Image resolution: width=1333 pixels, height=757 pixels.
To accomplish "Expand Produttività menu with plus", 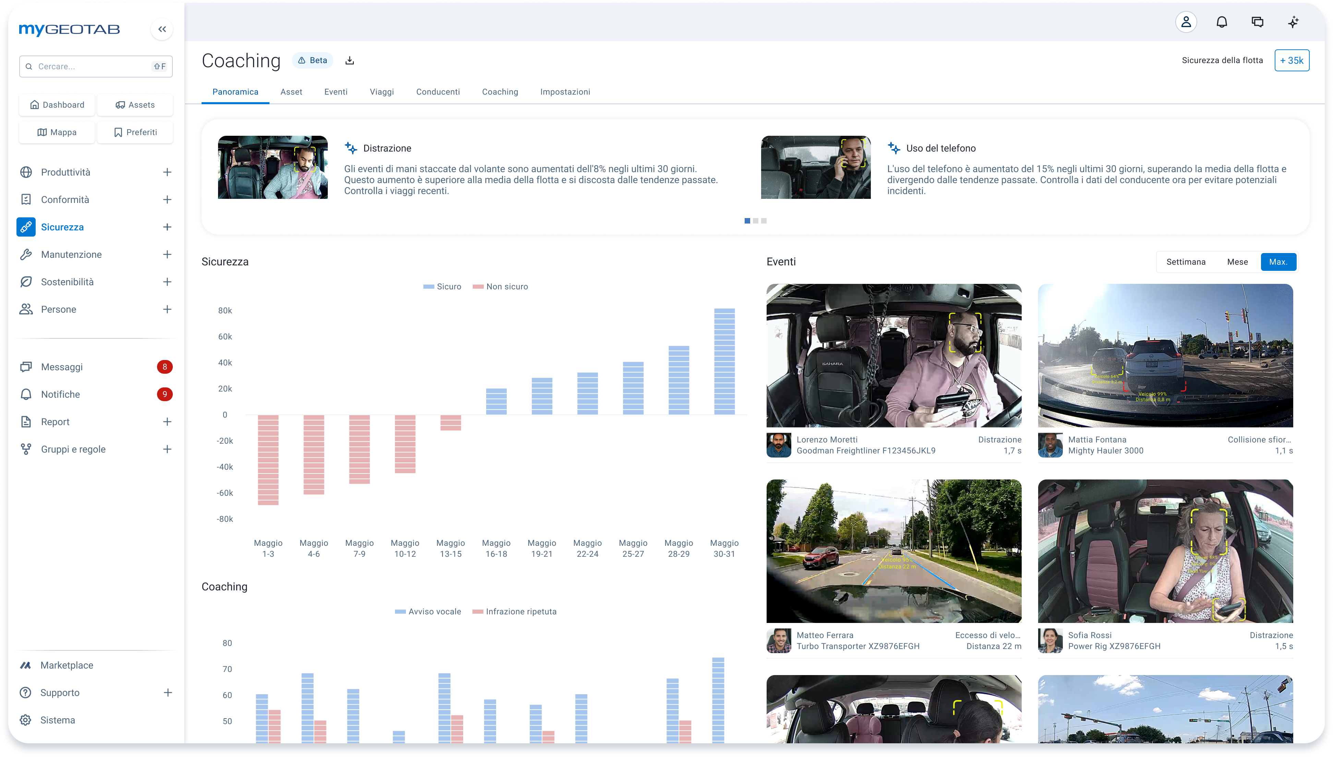I will (x=167, y=172).
